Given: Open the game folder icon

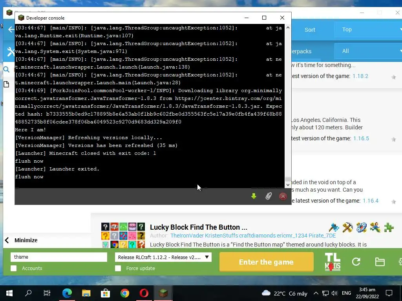Looking at the screenshot, I should [380, 262].
